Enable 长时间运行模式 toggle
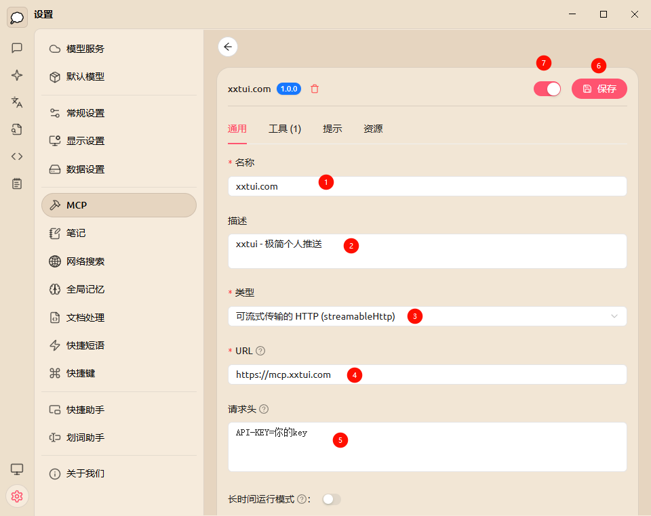 pyautogui.click(x=331, y=499)
